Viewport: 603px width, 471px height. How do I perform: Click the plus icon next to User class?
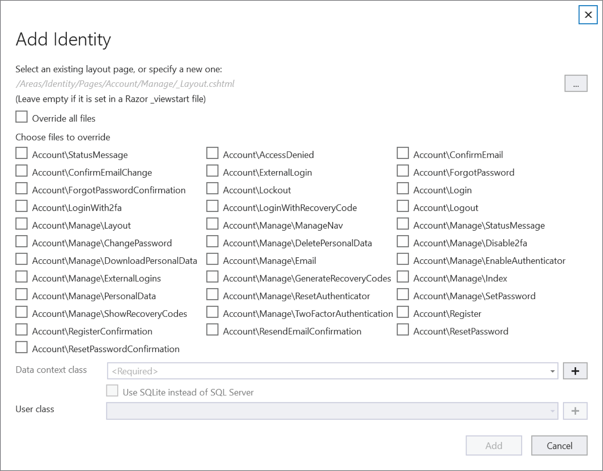pos(575,411)
